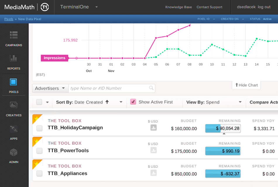Open chart icon for TTB_PowerTools

click(x=154, y=150)
